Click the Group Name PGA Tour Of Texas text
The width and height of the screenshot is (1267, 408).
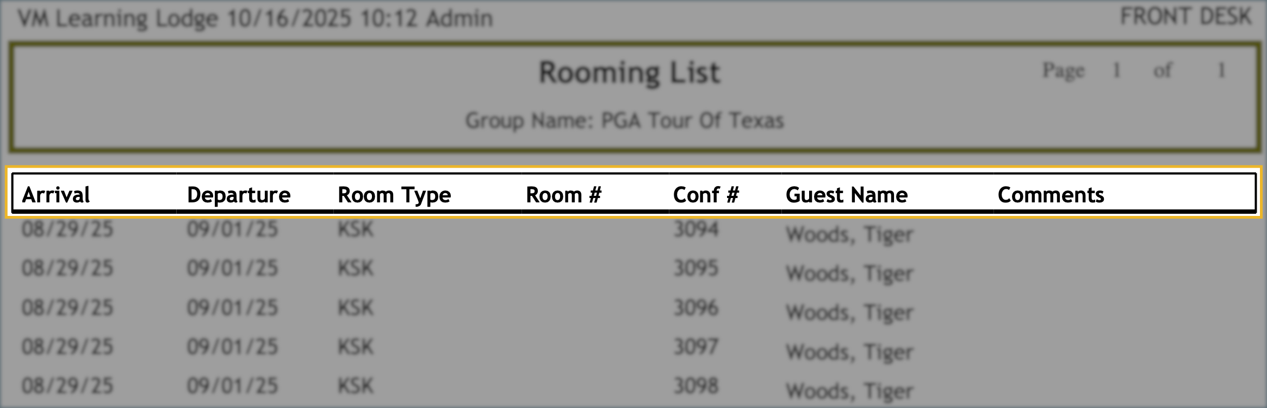click(624, 120)
